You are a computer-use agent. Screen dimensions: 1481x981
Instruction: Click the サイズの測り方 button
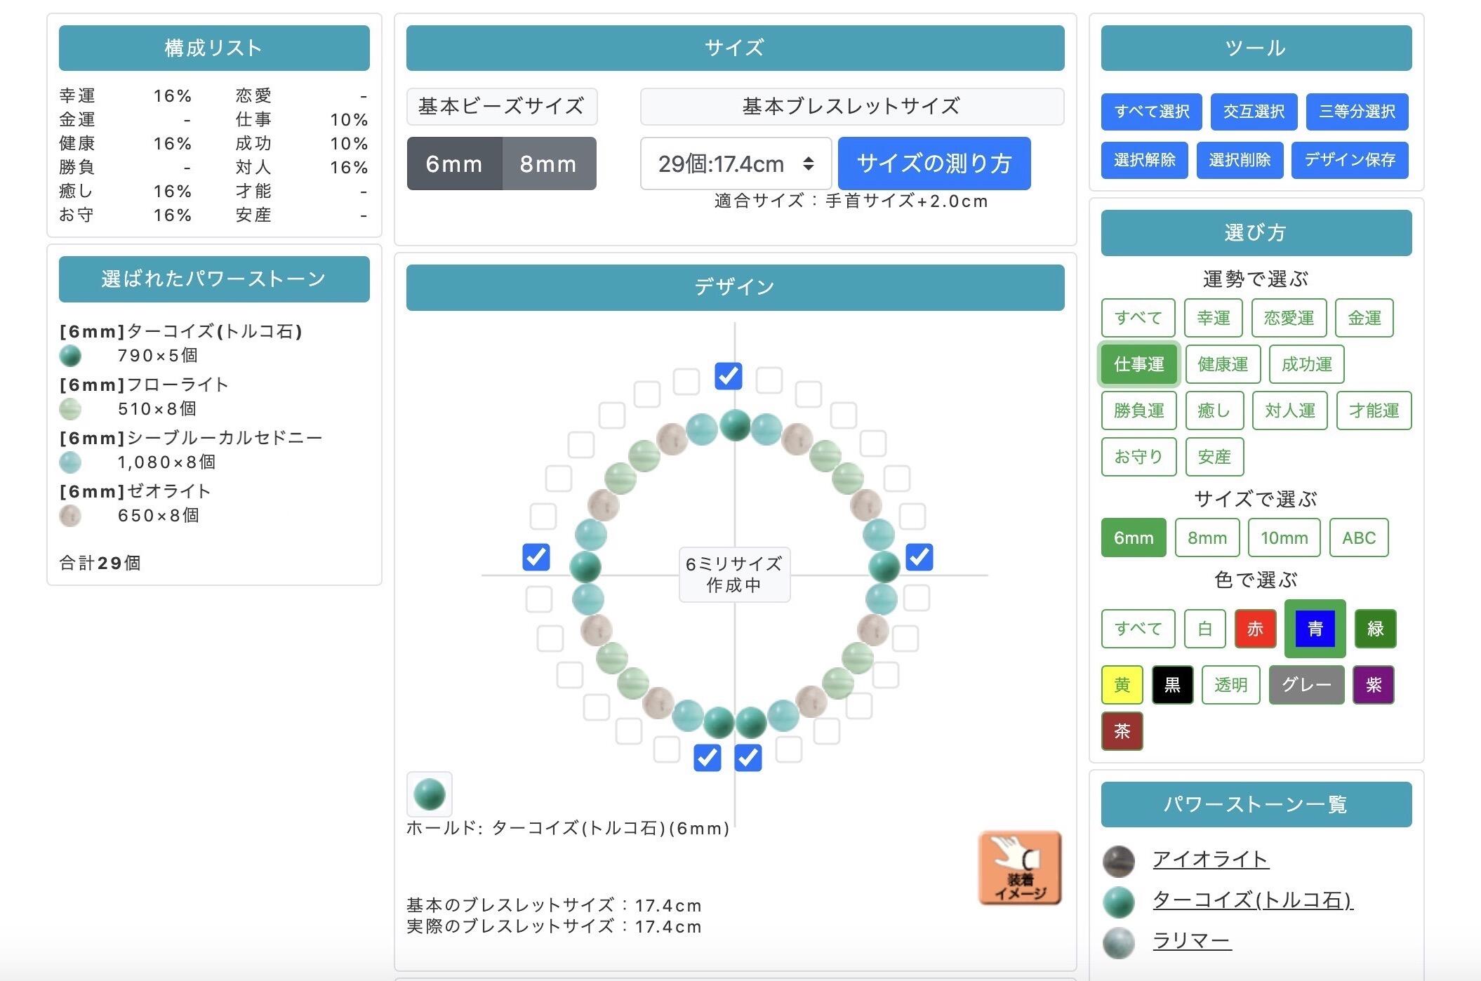[x=934, y=163]
